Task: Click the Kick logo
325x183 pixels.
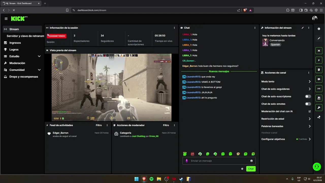Action: [x=19, y=19]
